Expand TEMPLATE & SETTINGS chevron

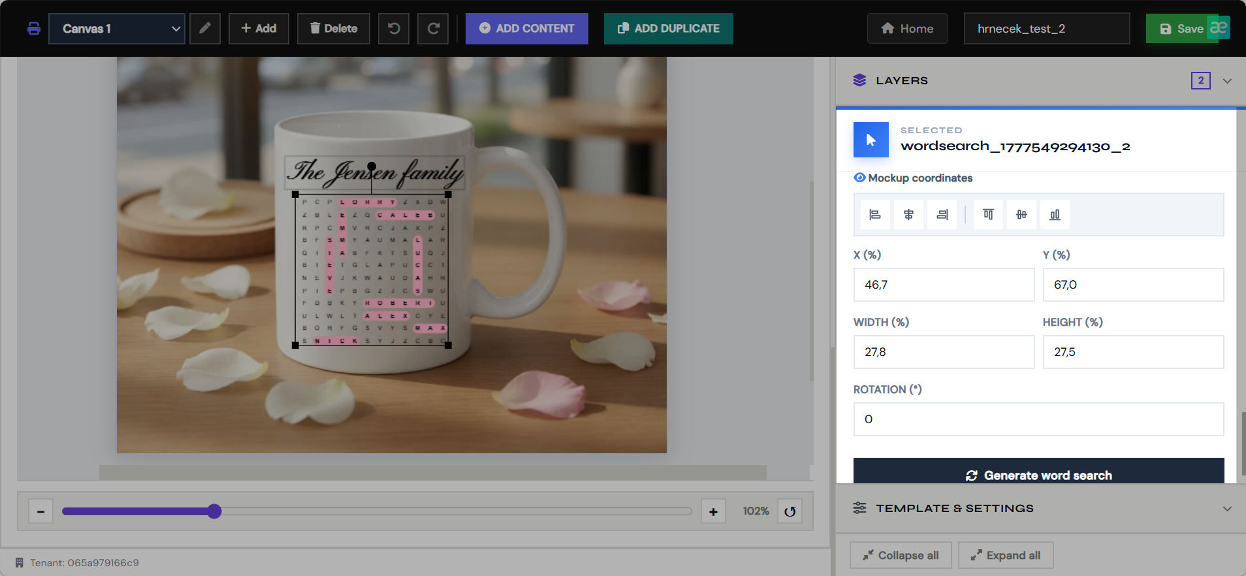point(1227,509)
